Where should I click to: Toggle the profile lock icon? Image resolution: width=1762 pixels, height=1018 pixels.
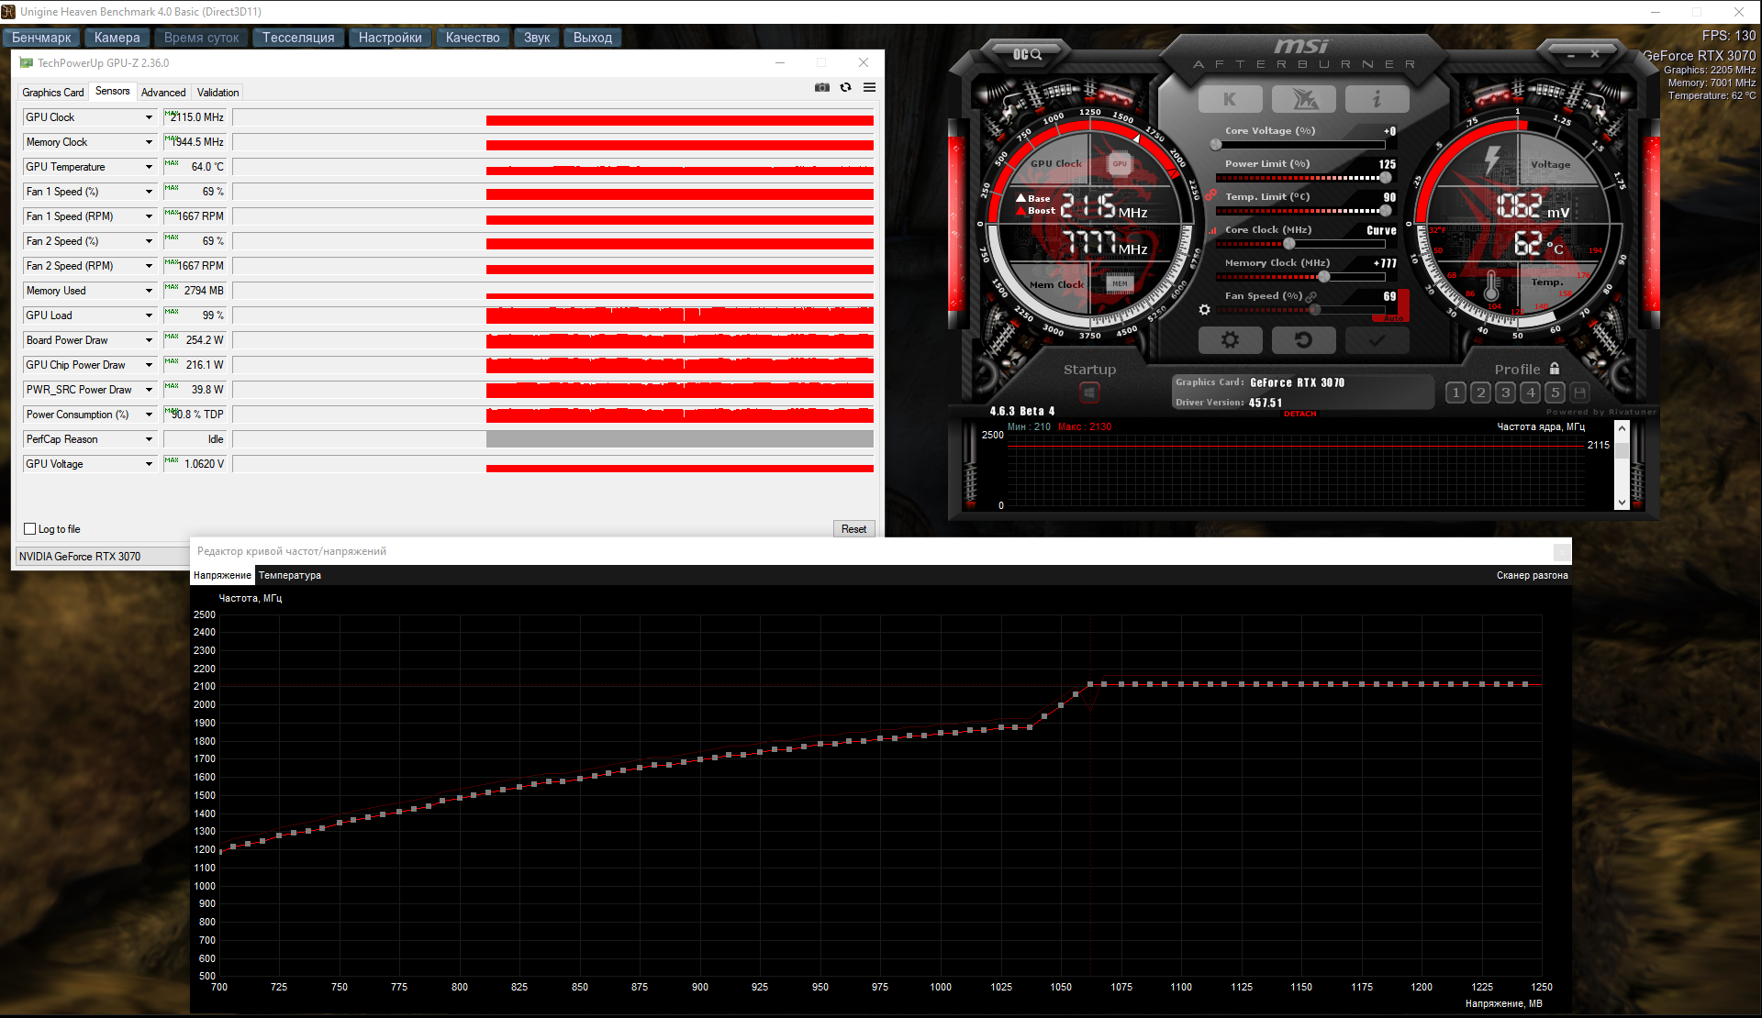click(1555, 369)
